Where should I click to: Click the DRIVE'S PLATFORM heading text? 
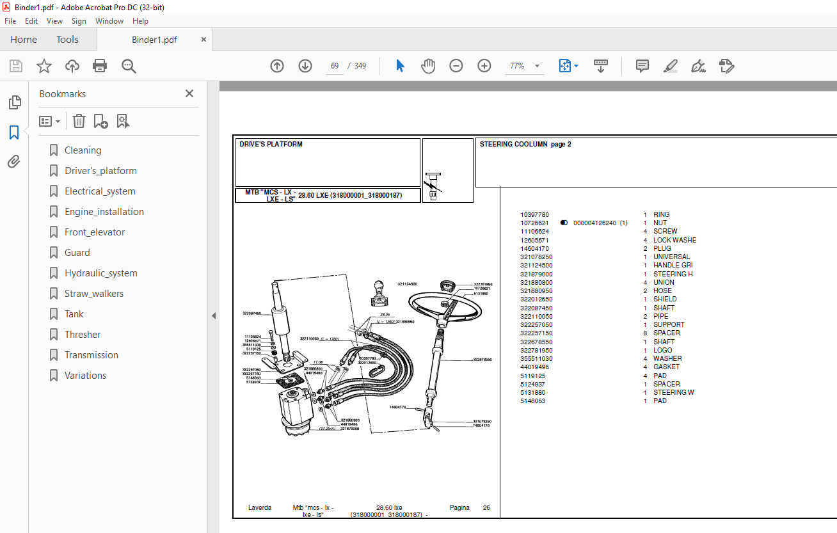(271, 145)
